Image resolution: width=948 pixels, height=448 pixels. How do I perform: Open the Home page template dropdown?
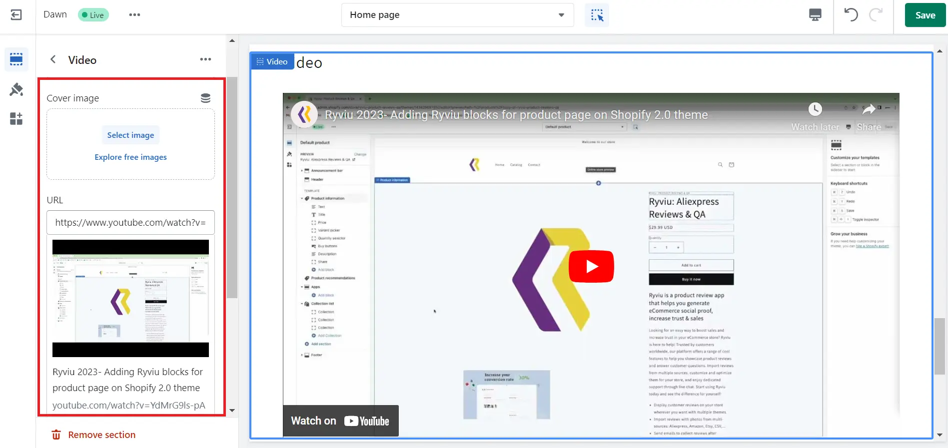click(457, 15)
